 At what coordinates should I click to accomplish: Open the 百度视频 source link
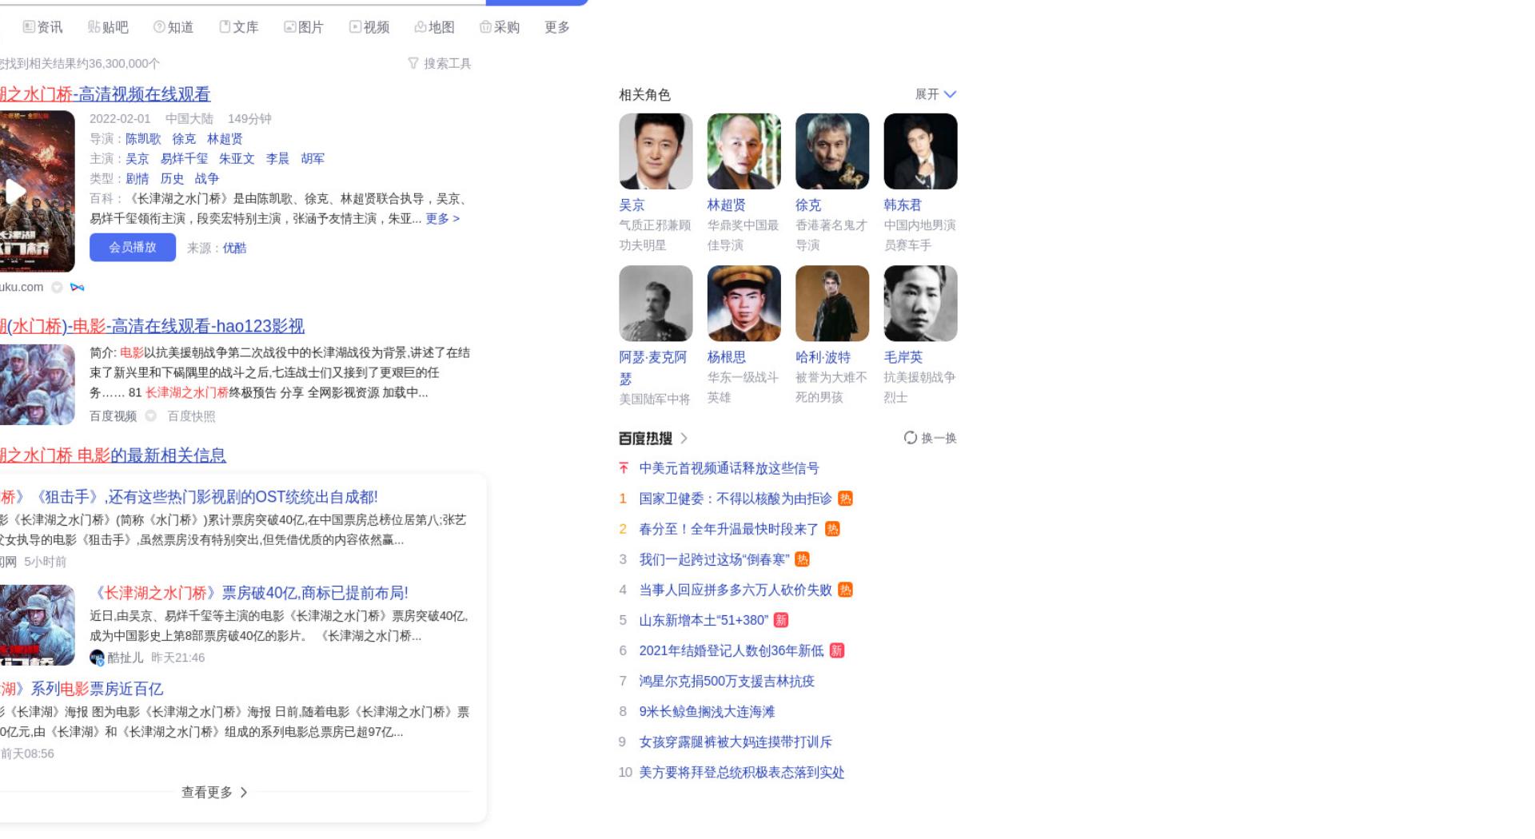tap(113, 416)
